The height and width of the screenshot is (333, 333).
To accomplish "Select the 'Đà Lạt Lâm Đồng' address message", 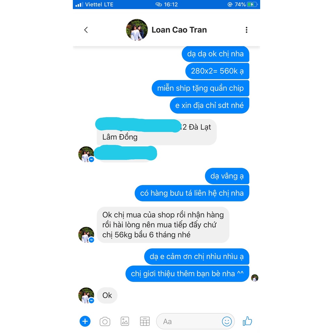I will pyautogui.click(x=156, y=132).
